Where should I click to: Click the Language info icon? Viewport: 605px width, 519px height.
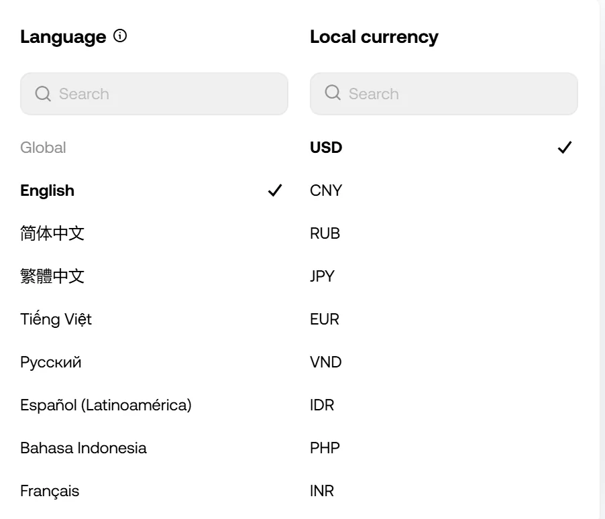click(120, 36)
